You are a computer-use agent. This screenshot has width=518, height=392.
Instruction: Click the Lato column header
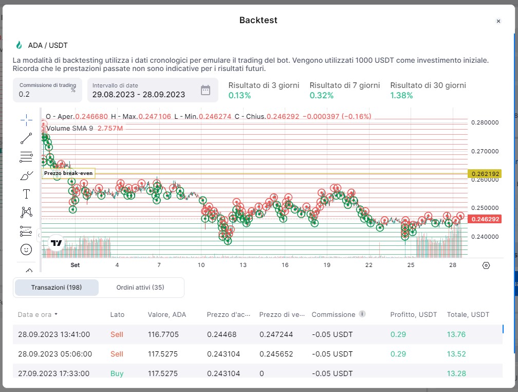[117, 315]
